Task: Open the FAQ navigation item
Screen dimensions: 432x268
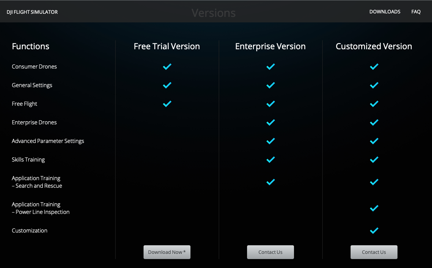Action: point(416,12)
